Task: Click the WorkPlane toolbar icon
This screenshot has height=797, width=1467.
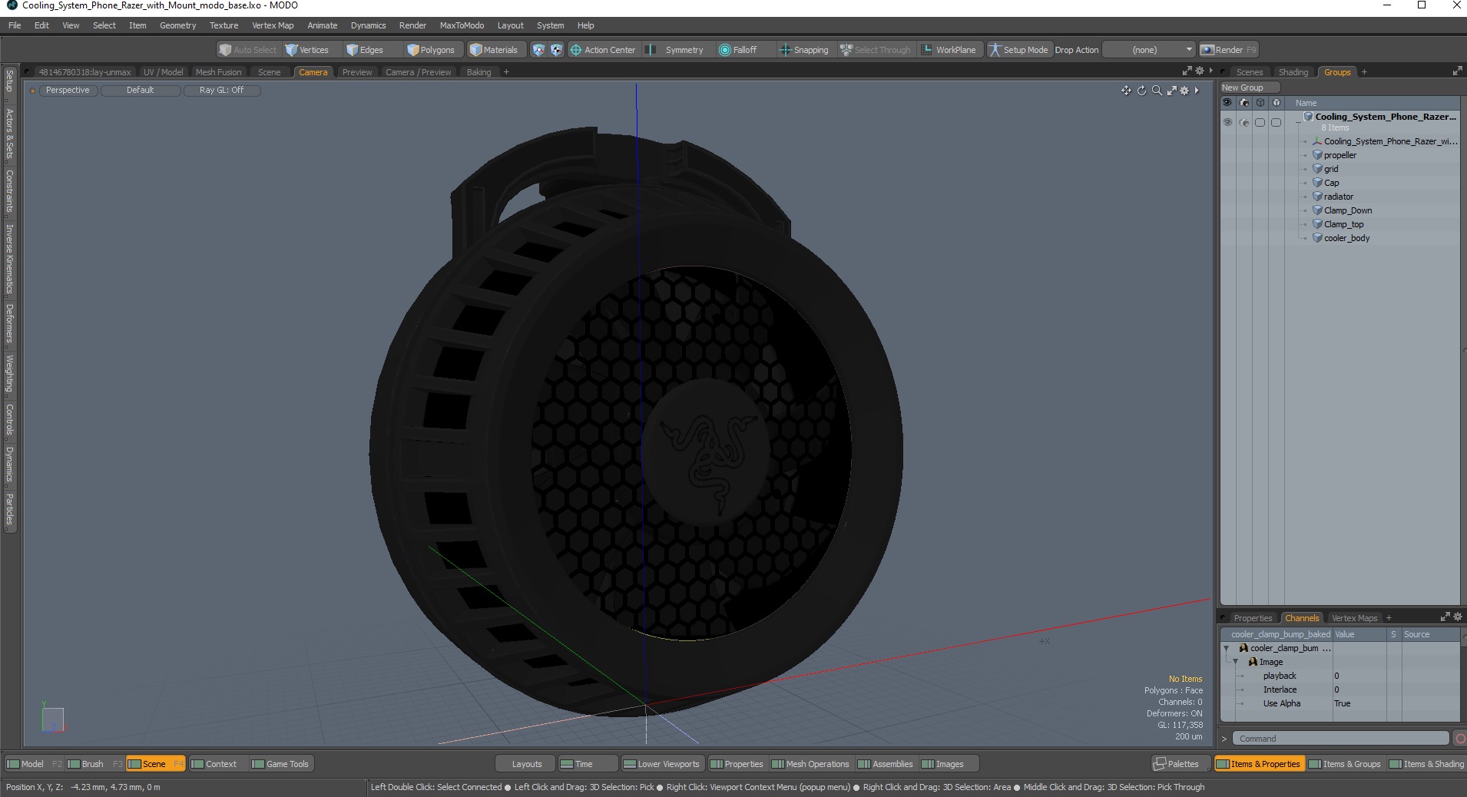Action: click(x=927, y=50)
